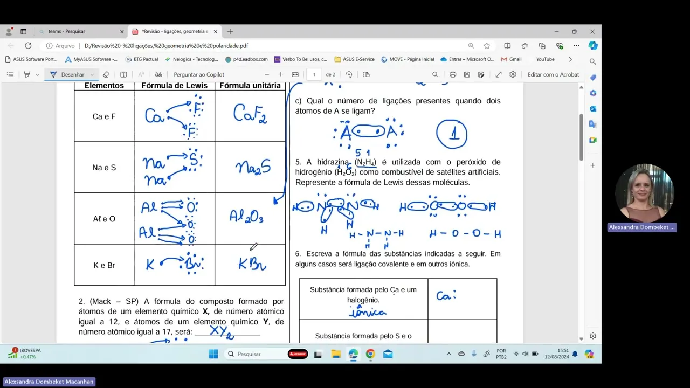Expand more bookmarks chevron

(570, 59)
